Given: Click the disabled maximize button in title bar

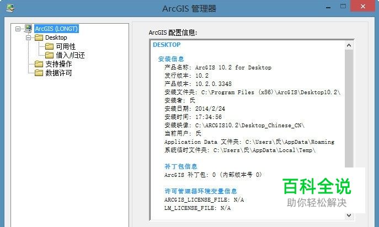Looking at the screenshot, I should click(343, 6).
